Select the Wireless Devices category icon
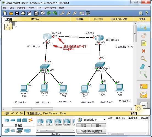Screen dimensions: 152x137 click(x=25, y=120)
